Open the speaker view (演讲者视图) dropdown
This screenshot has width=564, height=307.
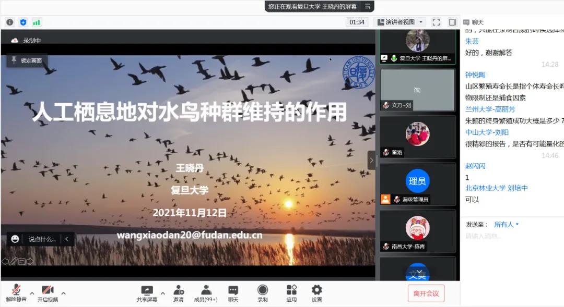point(399,22)
